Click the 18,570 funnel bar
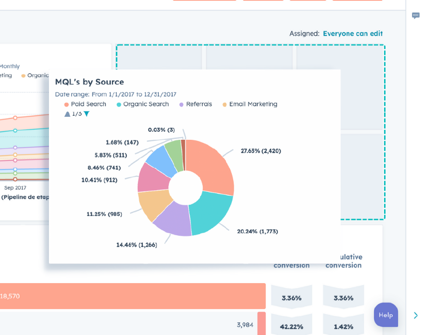Screen dimensions: 426x335 coord(132,296)
